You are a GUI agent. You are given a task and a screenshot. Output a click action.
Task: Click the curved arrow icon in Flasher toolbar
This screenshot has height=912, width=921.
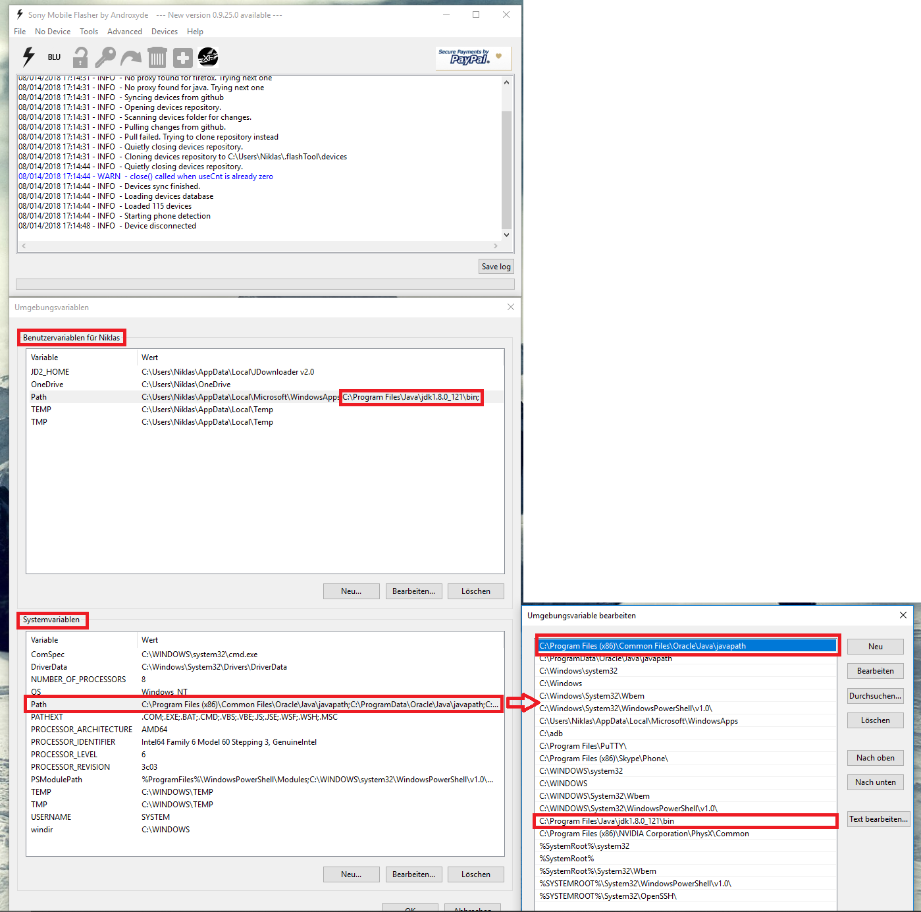pyautogui.click(x=131, y=58)
